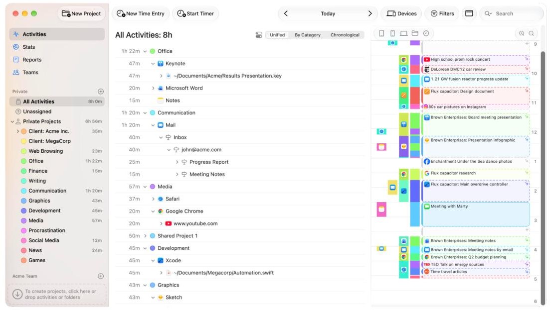This screenshot has height=310, width=552.
Task: Click the TED icon on the energy sources talk entry
Action: (427, 264)
